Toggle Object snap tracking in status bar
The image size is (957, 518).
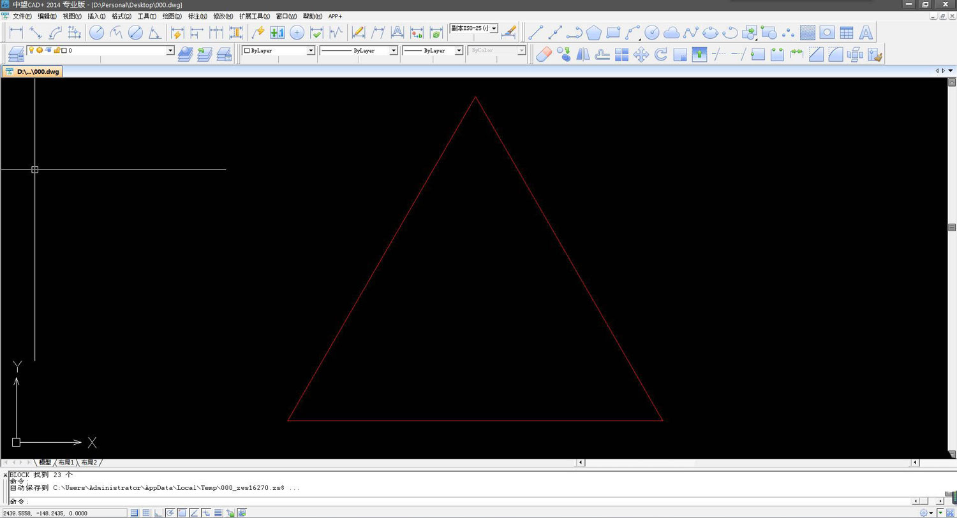[194, 513]
